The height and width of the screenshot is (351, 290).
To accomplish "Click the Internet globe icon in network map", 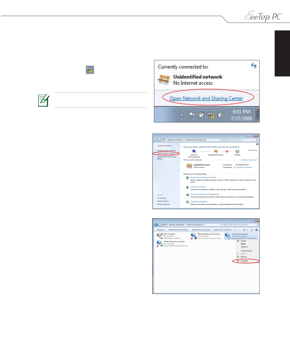I will click(x=237, y=151).
